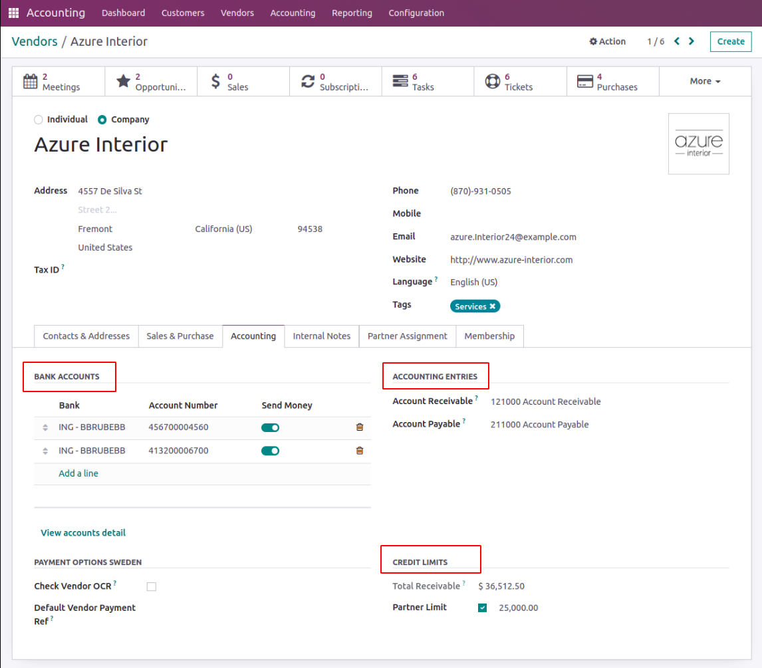Open State dropdown California (US)
Viewport: 762px width, 668px height.
tap(223, 229)
